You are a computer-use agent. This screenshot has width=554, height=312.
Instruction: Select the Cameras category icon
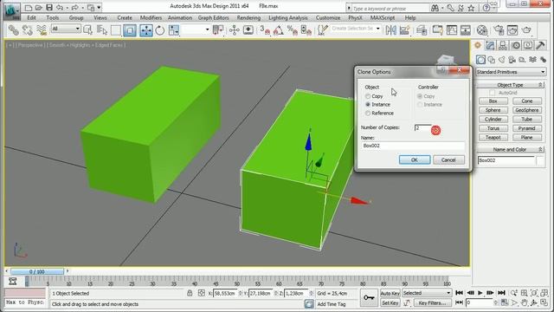(512, 60)
